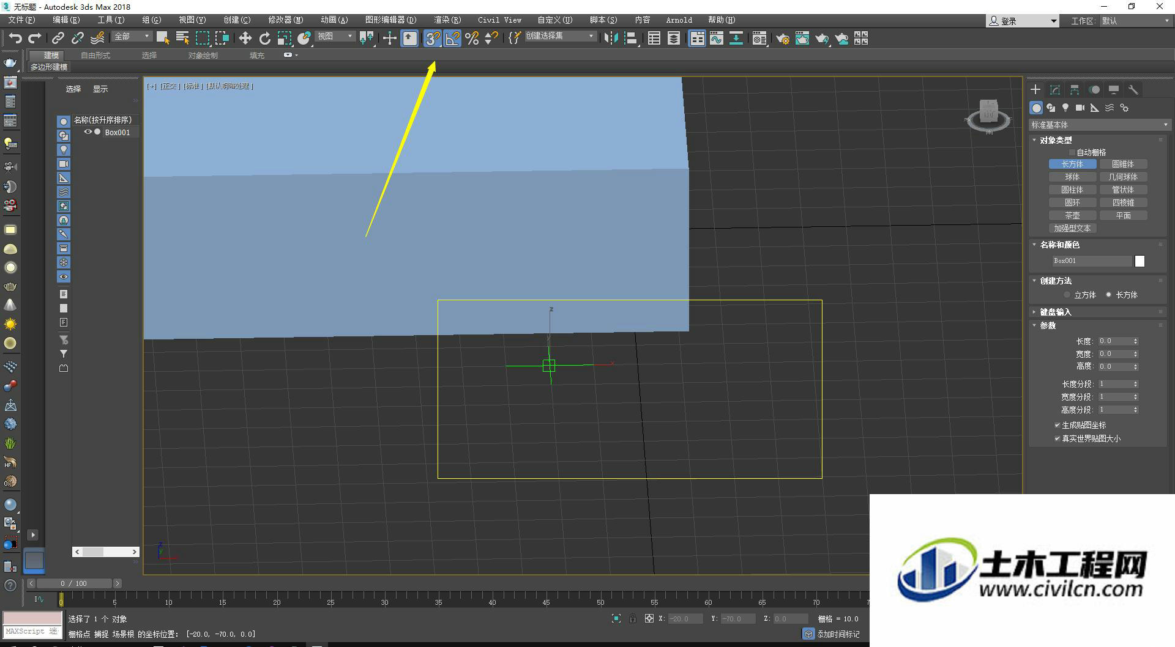Click the 平面 primitive button
Image resolution: width=1175 pixels, height=647 pixels.
point(1123,215)
